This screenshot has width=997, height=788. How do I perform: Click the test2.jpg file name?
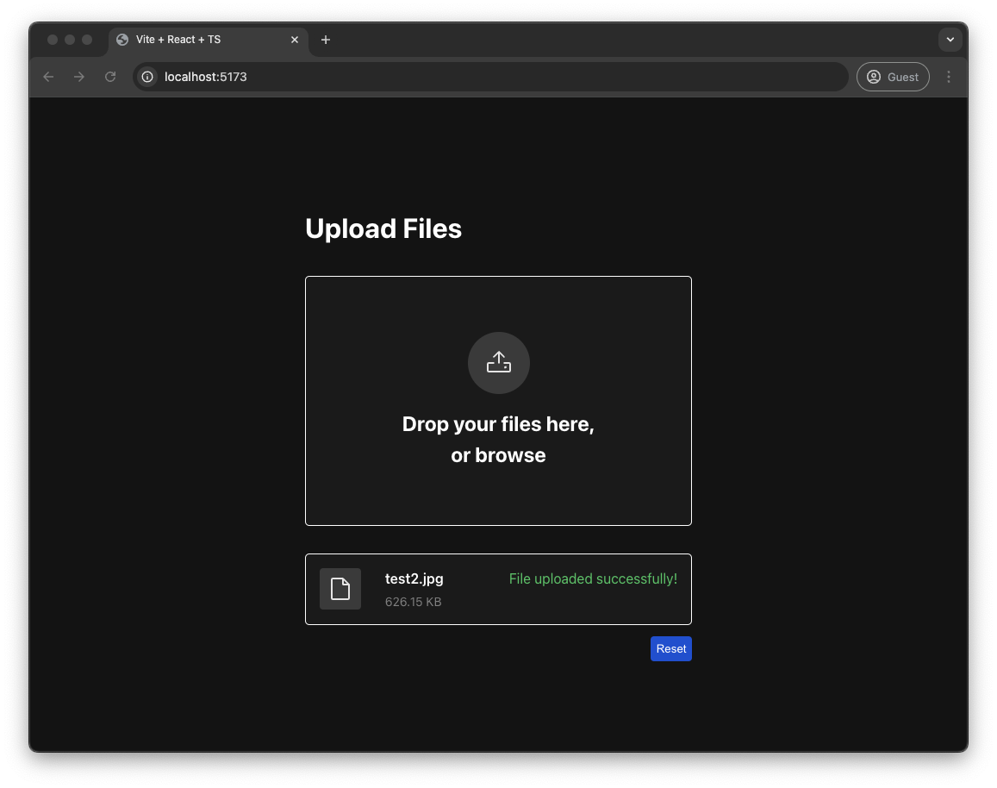point(414,578)
